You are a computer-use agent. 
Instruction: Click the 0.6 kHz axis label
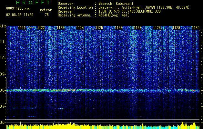(x=3, y=123)
